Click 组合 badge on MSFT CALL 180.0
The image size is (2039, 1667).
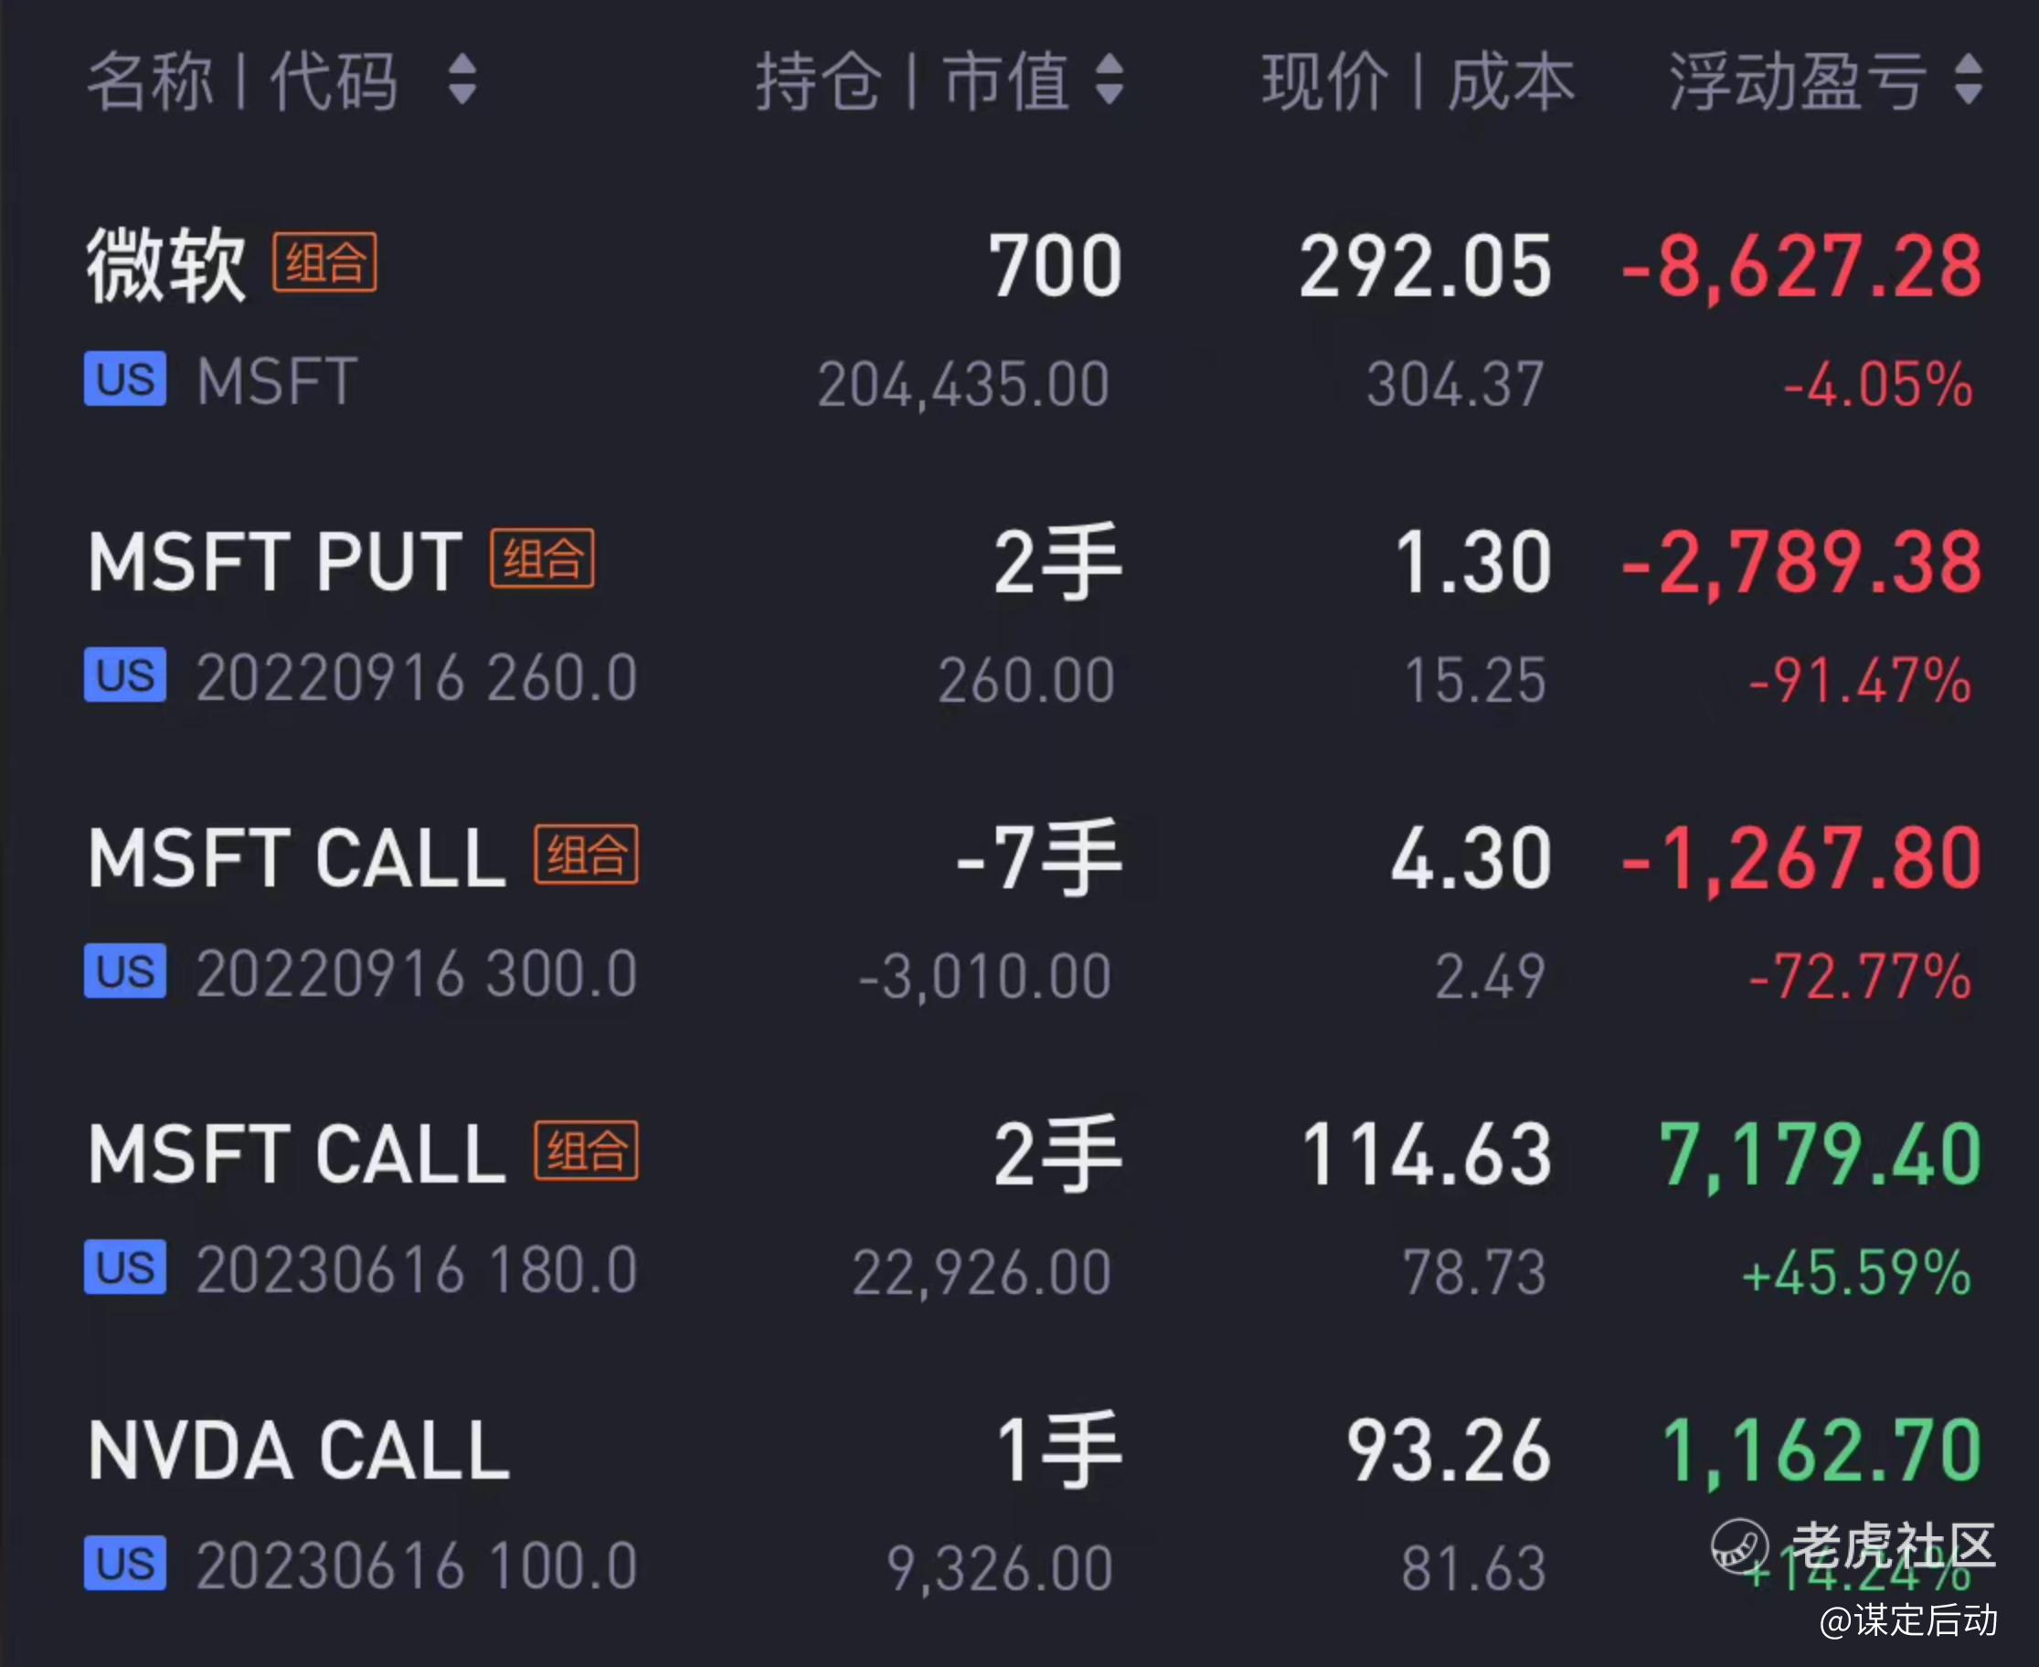pyautogui.click(x=587, y=1151)
